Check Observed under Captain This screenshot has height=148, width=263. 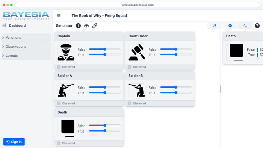coord(59,67)
